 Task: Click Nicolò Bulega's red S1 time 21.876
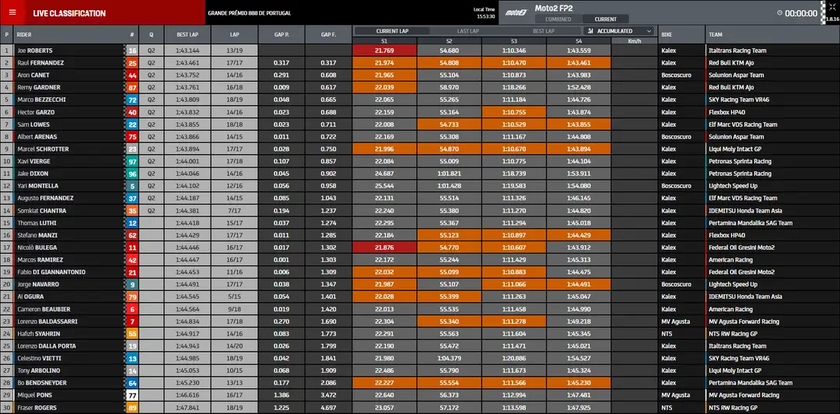point(385,247)
